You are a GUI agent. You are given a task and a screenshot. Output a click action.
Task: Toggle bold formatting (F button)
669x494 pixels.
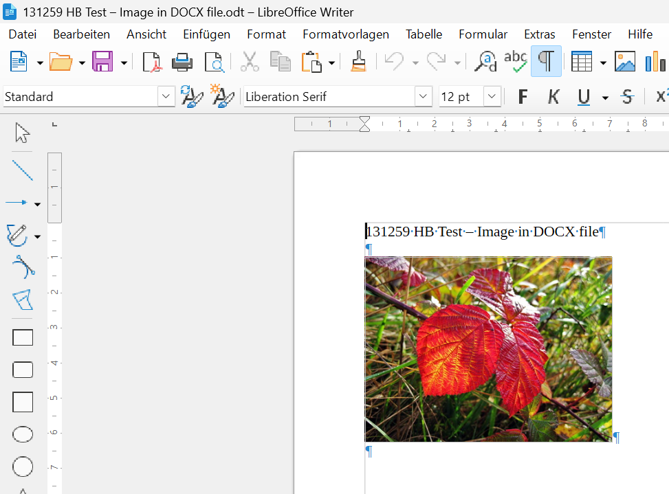click(523, 97)
